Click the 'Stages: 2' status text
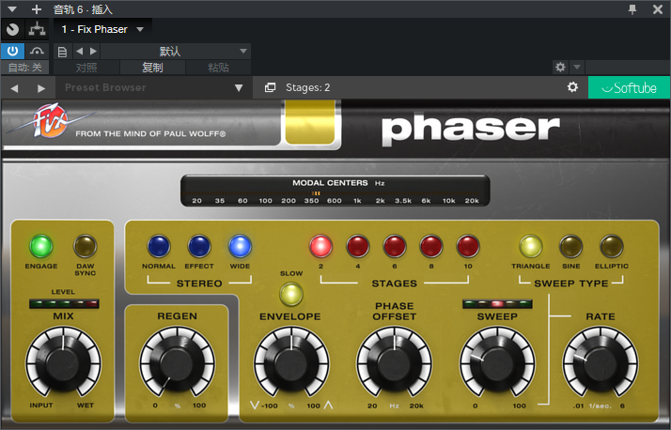Screen dimensions: 671x430 307,87
